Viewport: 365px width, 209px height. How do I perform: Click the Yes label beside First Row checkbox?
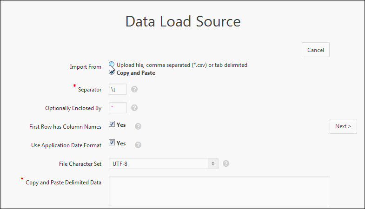point(121,125)
